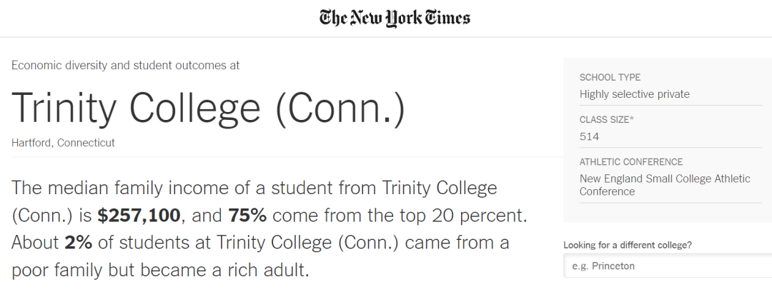Click the 'CLASS SIZE*' label
Image resolution: width=772 pixels, height=292 pixels.
[607, 119]
